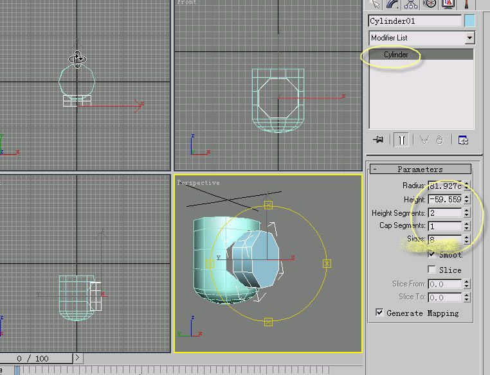This screenshot has height=375, width=490.
Task: Click the right yellow gizmo handle
Action: [x=327, y=264]
